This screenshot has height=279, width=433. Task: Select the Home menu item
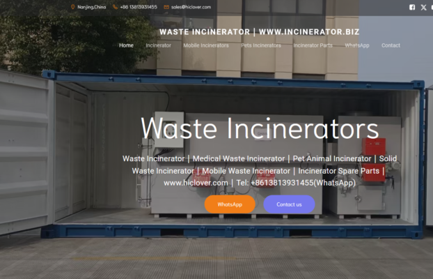[x=126, y=45]
